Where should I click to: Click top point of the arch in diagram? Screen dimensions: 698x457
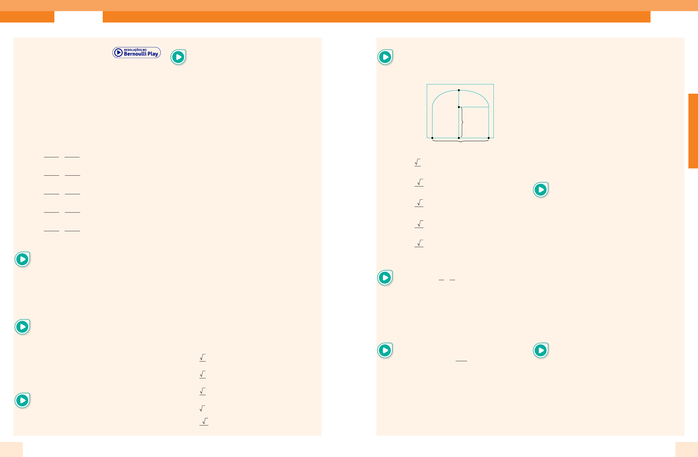(459, 90)
